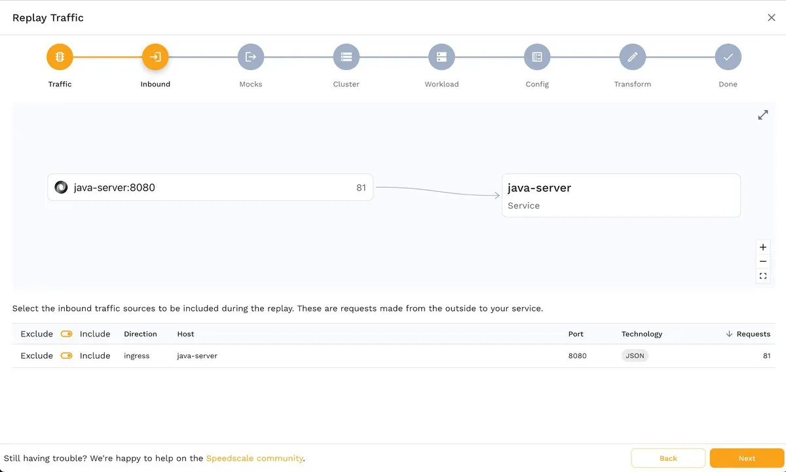The height and width of the screenshot is (472, 786).
Task: Click the Inbound step icon
Action: coord(155,57)
